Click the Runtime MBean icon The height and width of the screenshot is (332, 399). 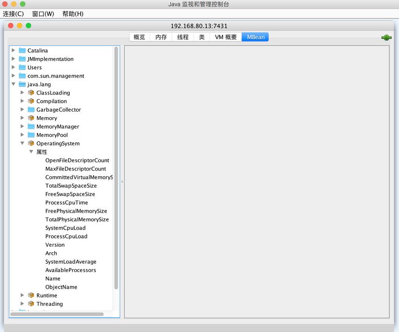(31, 296)
